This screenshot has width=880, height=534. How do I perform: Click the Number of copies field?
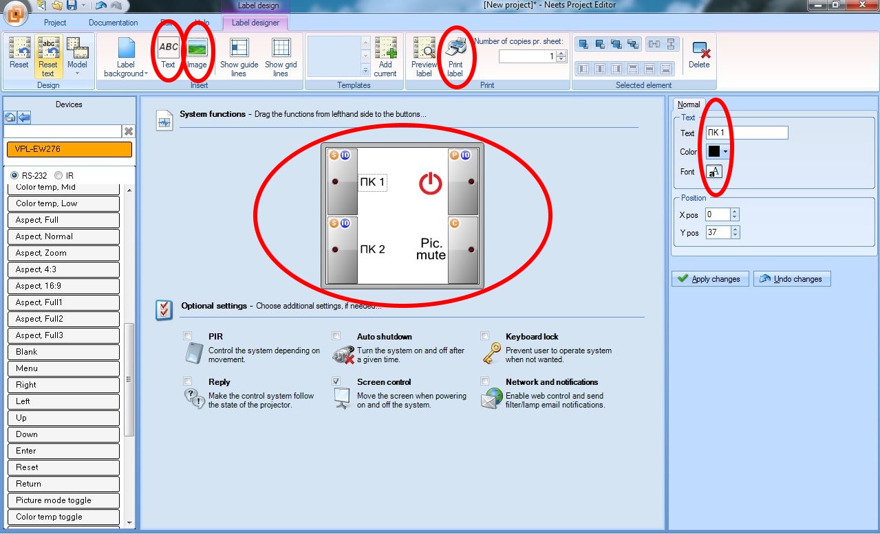coord(527,57)
